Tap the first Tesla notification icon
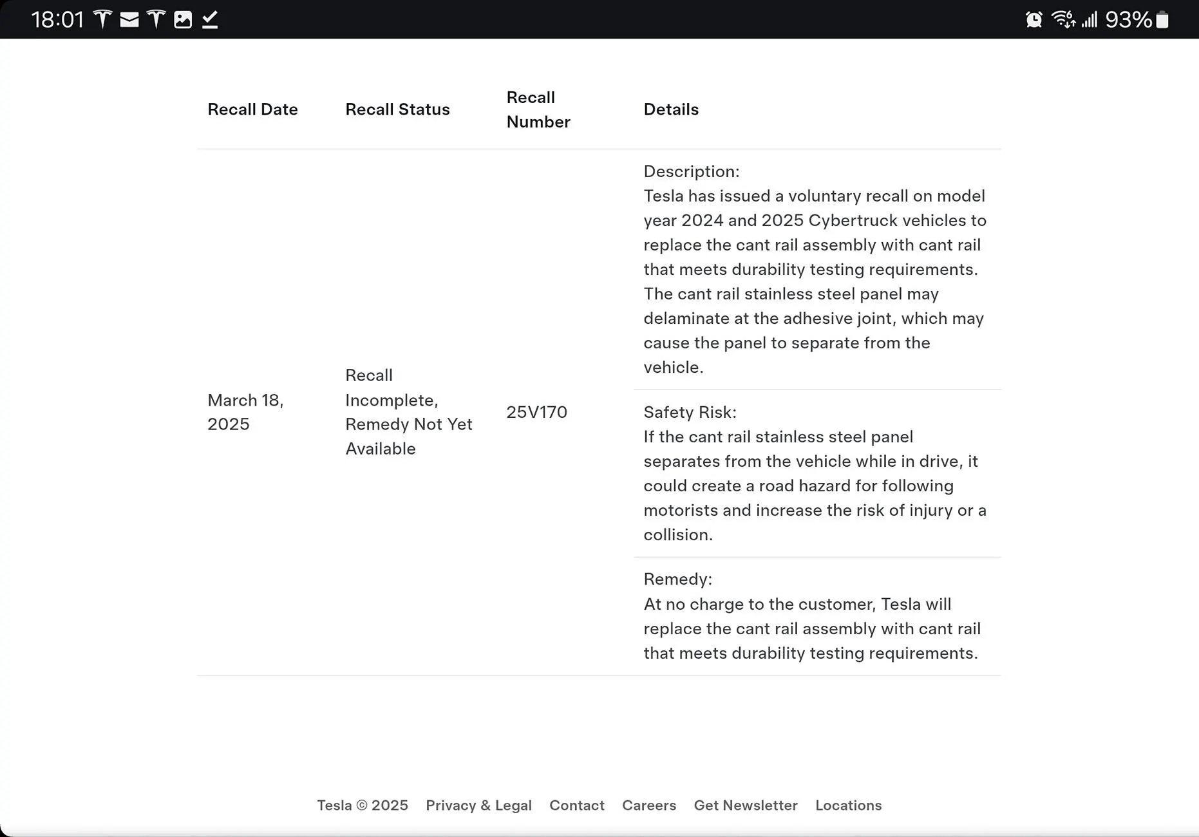 tap(102, 19)
